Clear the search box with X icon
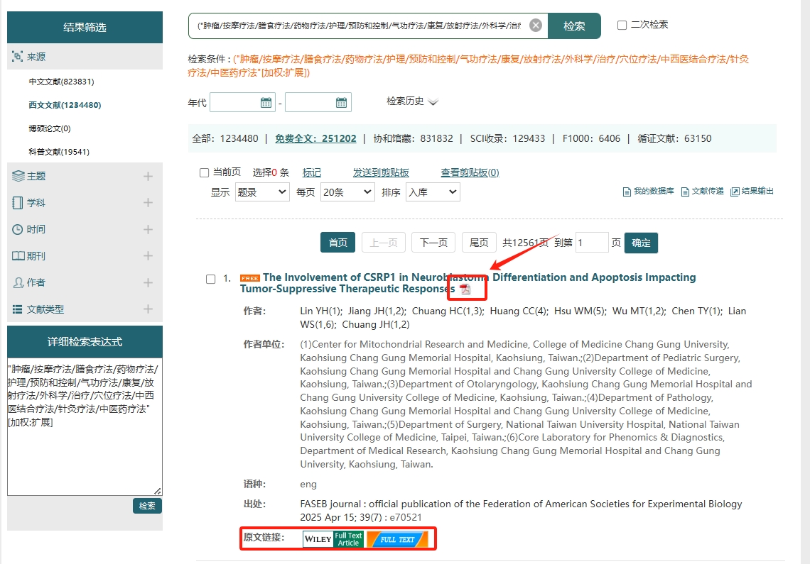 [x=536, y=26]
